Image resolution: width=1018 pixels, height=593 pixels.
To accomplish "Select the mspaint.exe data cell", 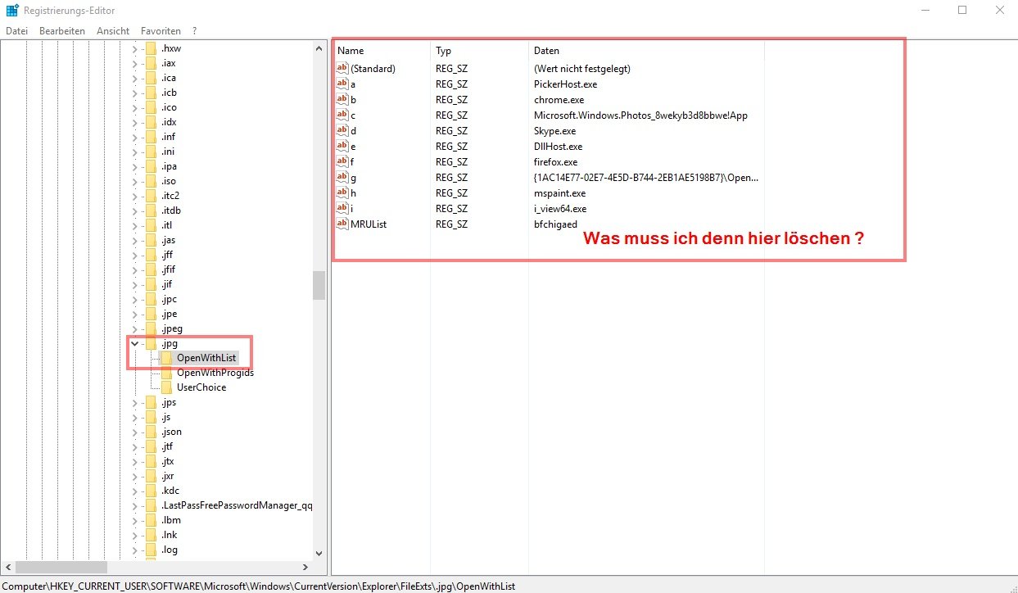I will pos(559,193).
